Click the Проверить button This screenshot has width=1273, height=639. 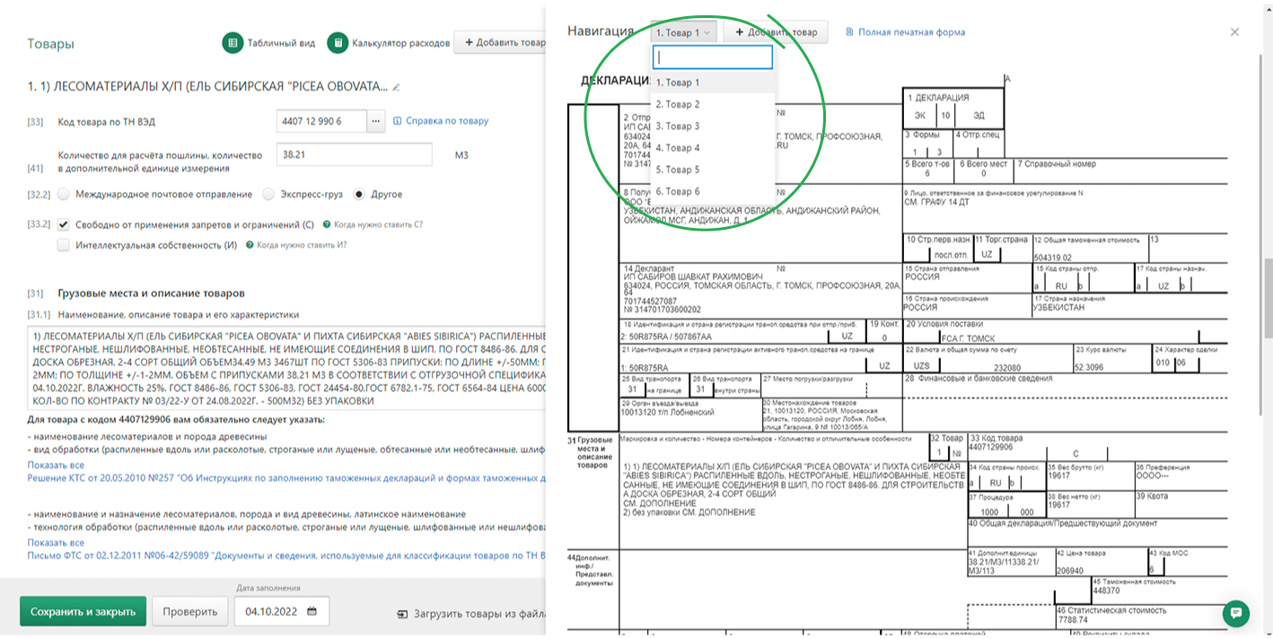(x=190, y=611)
